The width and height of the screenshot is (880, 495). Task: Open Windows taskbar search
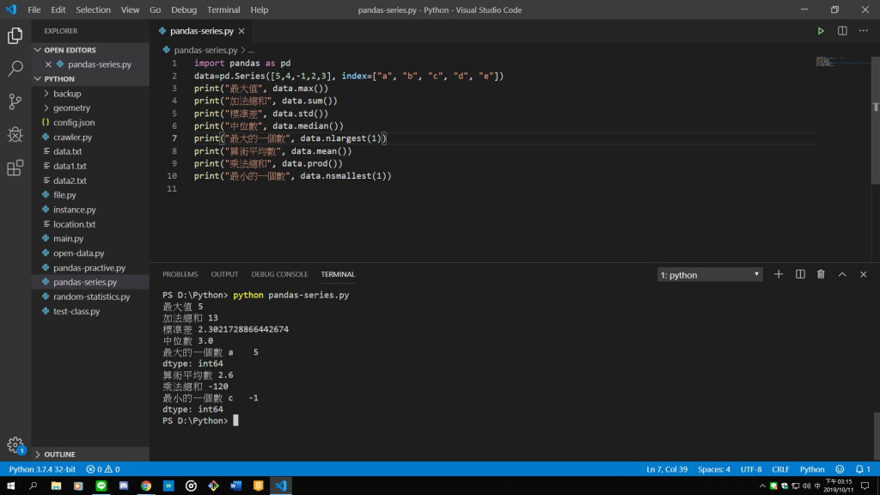[x=34, y=486]
